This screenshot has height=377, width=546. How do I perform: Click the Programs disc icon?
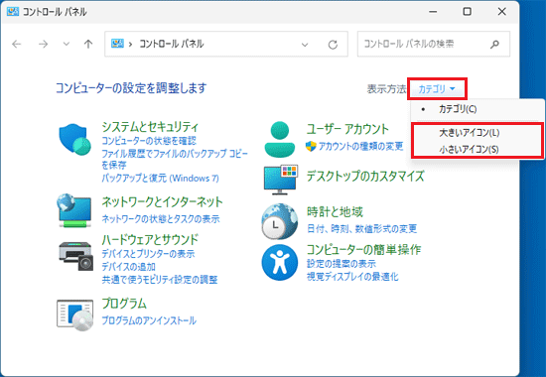(x=74, y=314)
